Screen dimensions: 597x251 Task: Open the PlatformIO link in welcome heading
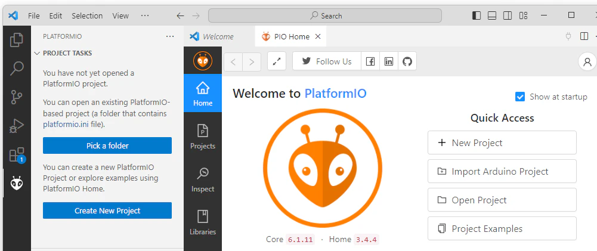[x=335, y=94]
